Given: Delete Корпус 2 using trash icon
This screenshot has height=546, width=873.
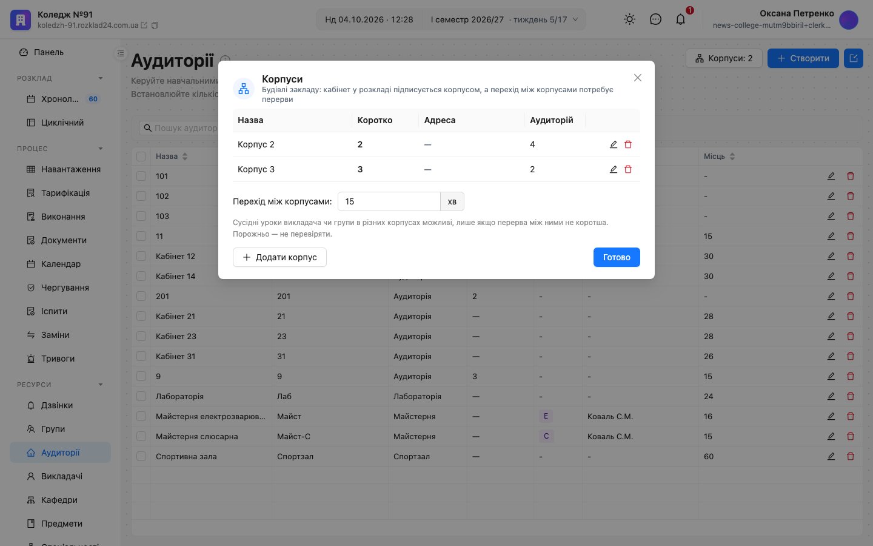Looking at the screenshot, I should 628,144.
